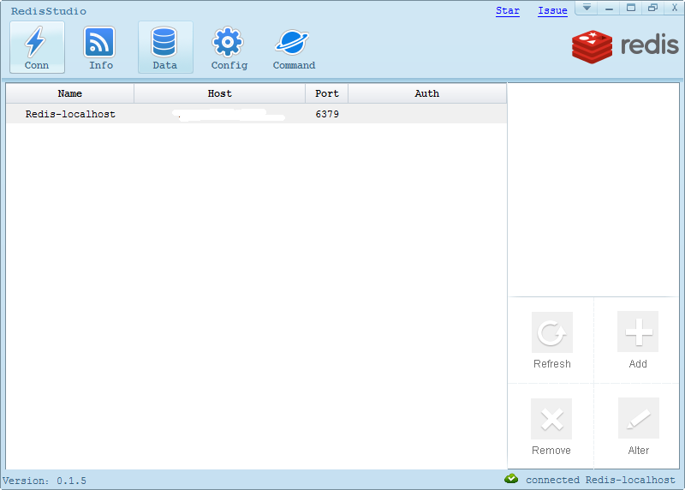The height and width of the screenshot is (490, 685).
Task: Sort by the Name column header
Action: (x=70, y=93)
